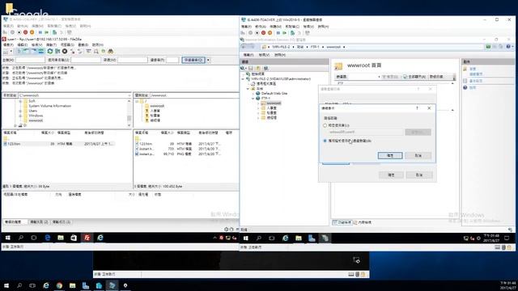This screenshot has height=291, width=518.
Task: Confirm with 確定 in front dialog
Action: [390, 155]
